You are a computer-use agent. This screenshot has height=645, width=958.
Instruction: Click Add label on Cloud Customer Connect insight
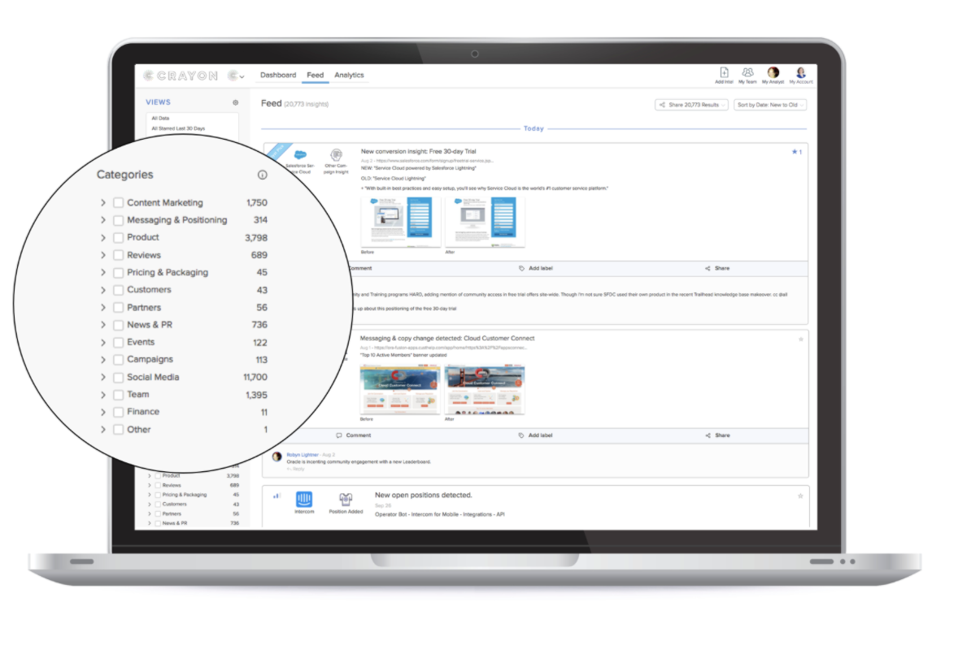[x=536, y=435]
